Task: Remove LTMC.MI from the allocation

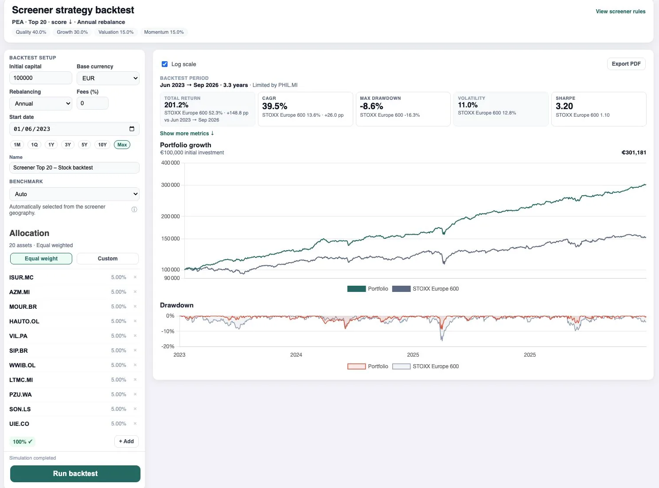Action: (135, 380)
